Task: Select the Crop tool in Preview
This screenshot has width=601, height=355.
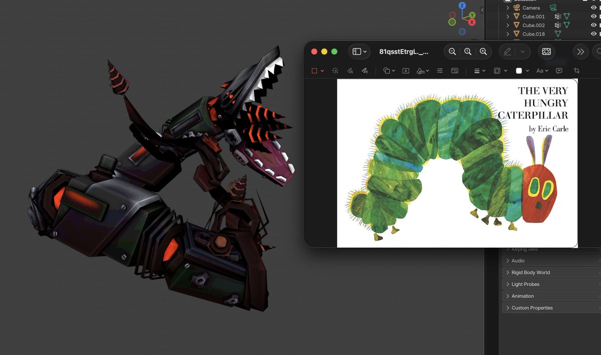Action: pyautogui.click(x=576, y=71)
